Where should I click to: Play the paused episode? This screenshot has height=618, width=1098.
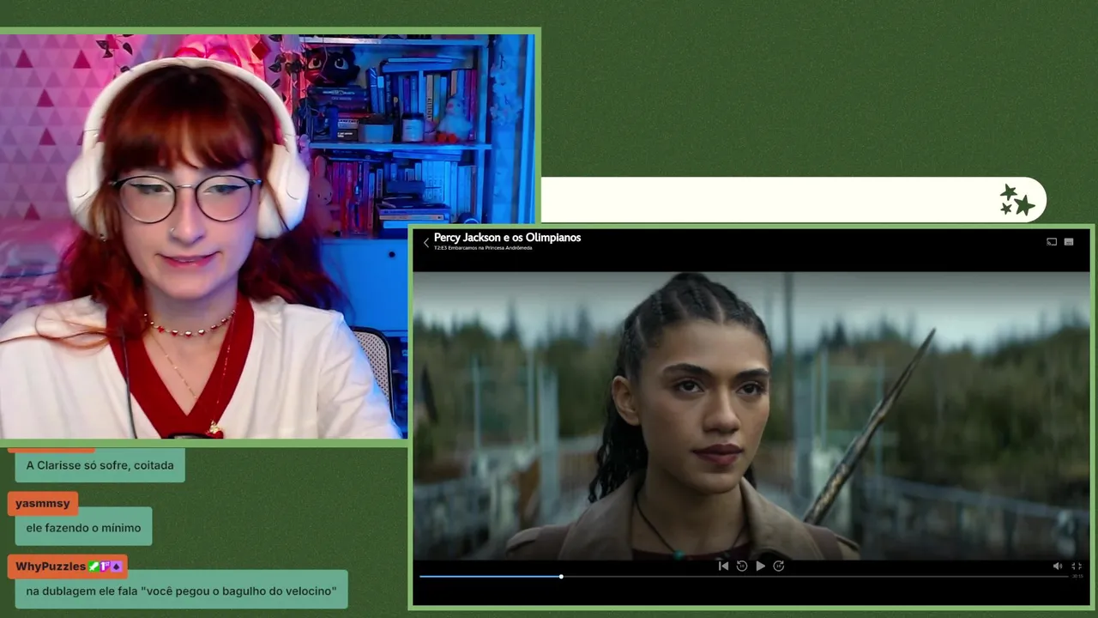coord(760,566)
